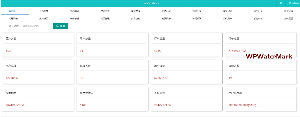Select 支付接口 in the navigation

point(44,19)
